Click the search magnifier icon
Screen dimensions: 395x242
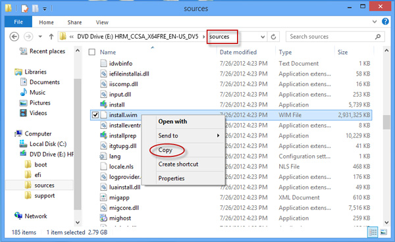378,37
